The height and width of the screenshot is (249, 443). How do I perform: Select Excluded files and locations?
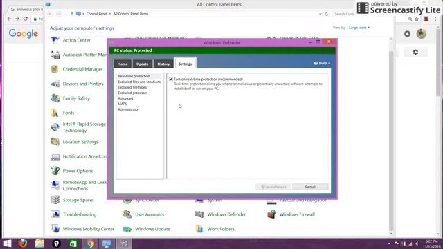click(139, 82)
